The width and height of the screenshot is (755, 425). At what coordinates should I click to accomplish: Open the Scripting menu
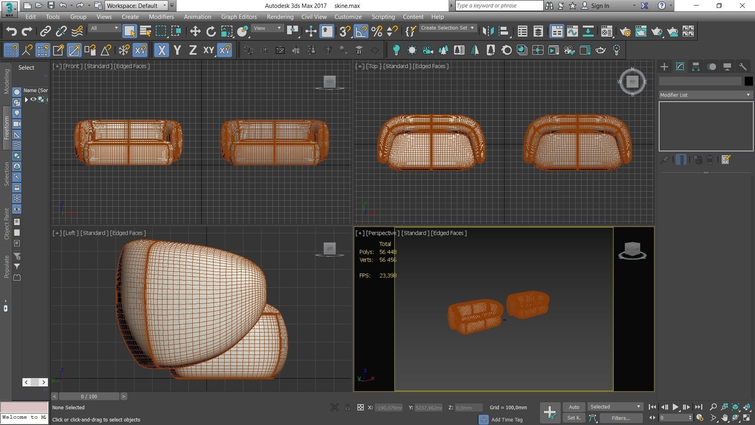click(x=383, y=17)
